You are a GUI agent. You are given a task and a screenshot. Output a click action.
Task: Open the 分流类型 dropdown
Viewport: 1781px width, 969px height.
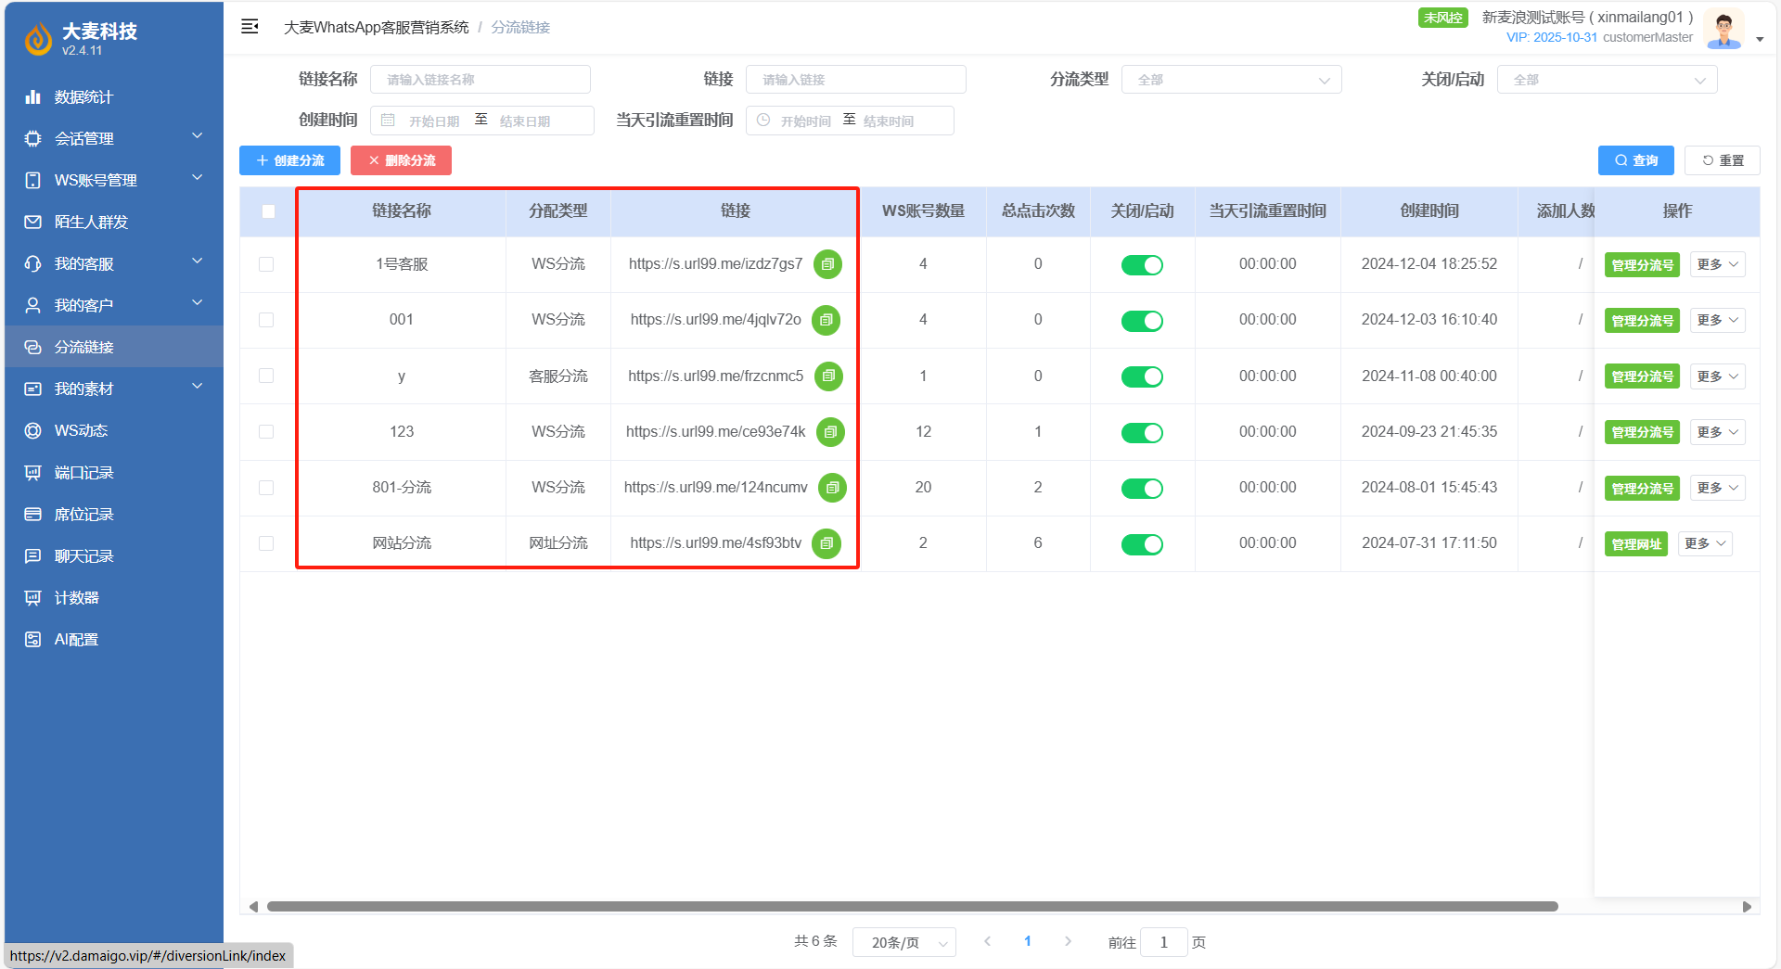pyautogui.click(x=1231, y=80)
